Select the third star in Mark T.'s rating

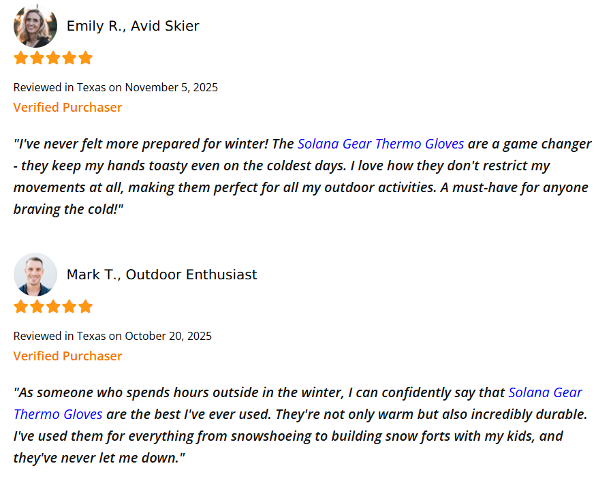coord(53,307)
